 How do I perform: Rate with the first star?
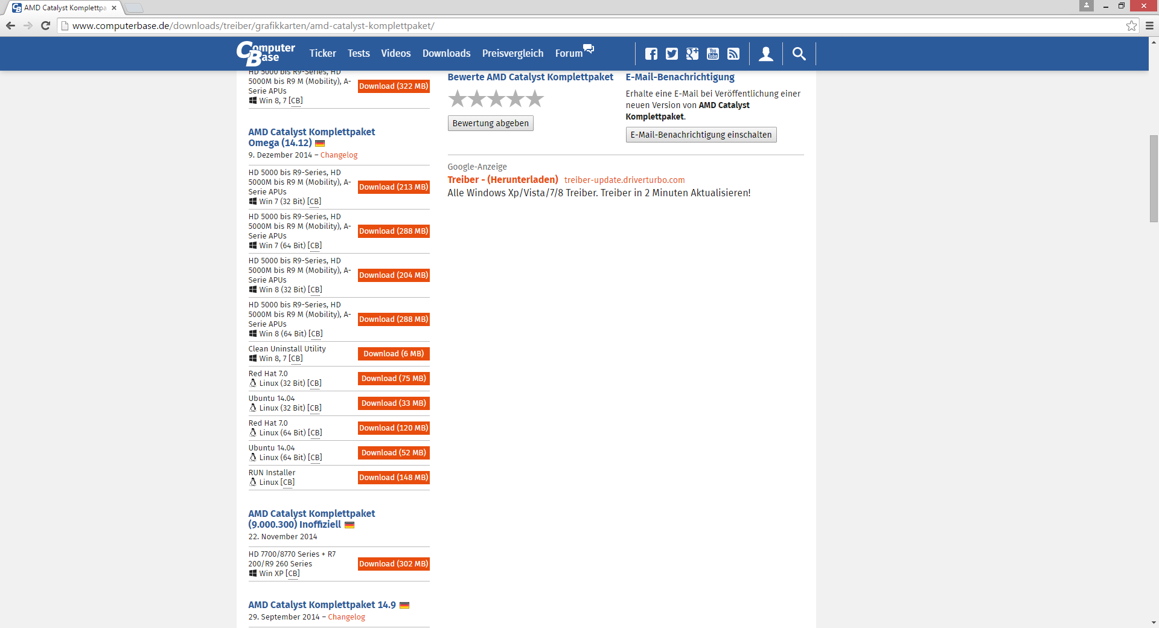(458, 98)
